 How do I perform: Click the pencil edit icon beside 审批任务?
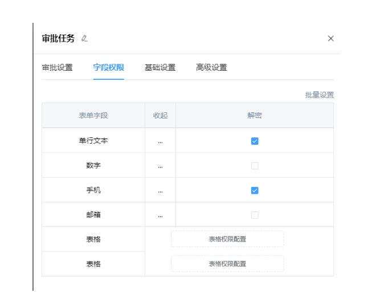84,39
